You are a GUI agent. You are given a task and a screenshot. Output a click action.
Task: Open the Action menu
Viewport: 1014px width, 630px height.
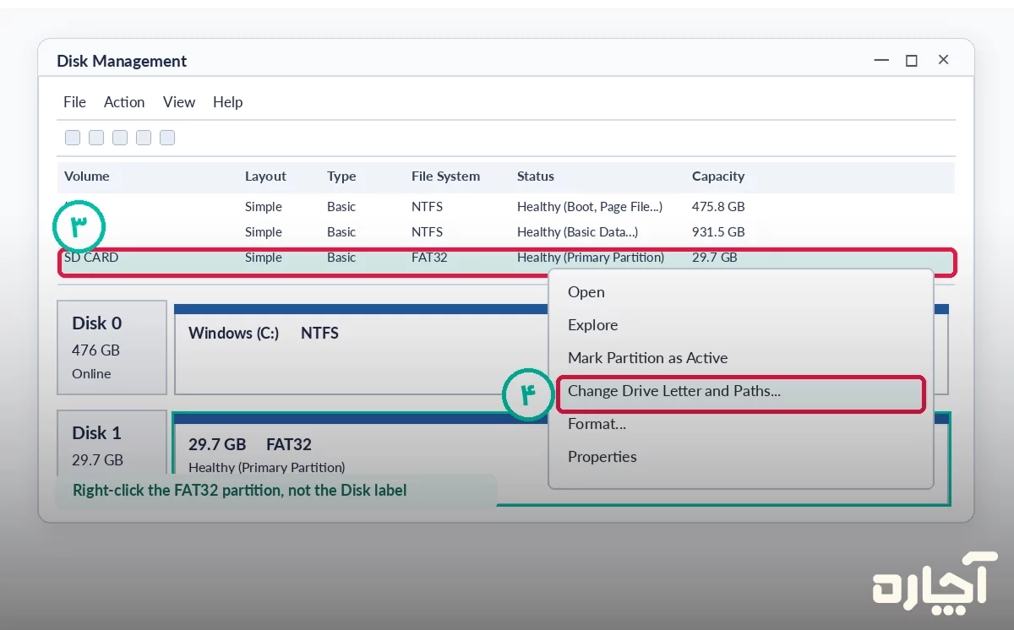coord(124,102)
